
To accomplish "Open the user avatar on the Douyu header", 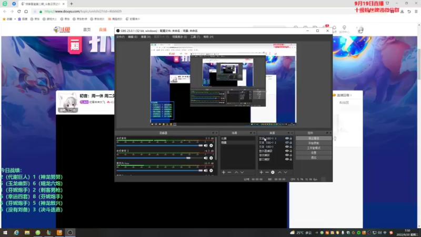I will click(x=360, y=30).
